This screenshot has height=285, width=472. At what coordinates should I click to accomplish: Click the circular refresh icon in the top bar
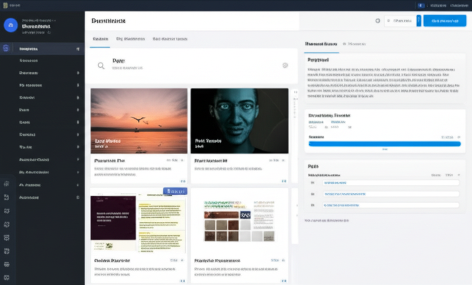point(378,21)
